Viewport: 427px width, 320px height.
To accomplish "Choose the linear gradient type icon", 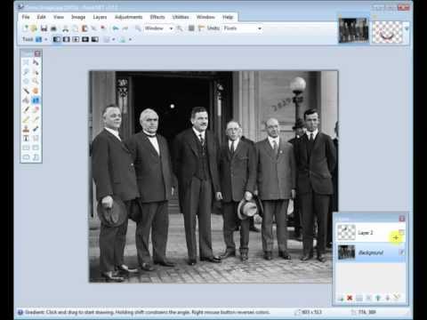I will point(56,39).
